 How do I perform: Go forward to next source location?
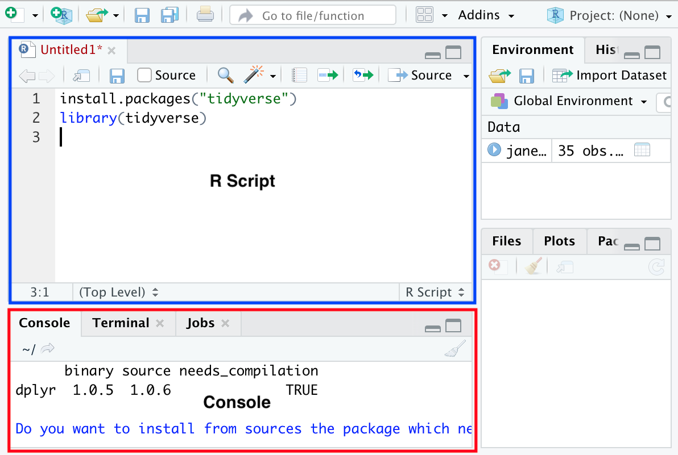(x=47, y=76)
